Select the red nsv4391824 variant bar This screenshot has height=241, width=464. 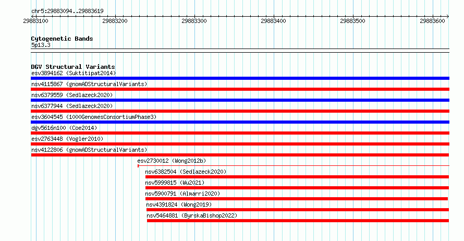pos(297,210)
